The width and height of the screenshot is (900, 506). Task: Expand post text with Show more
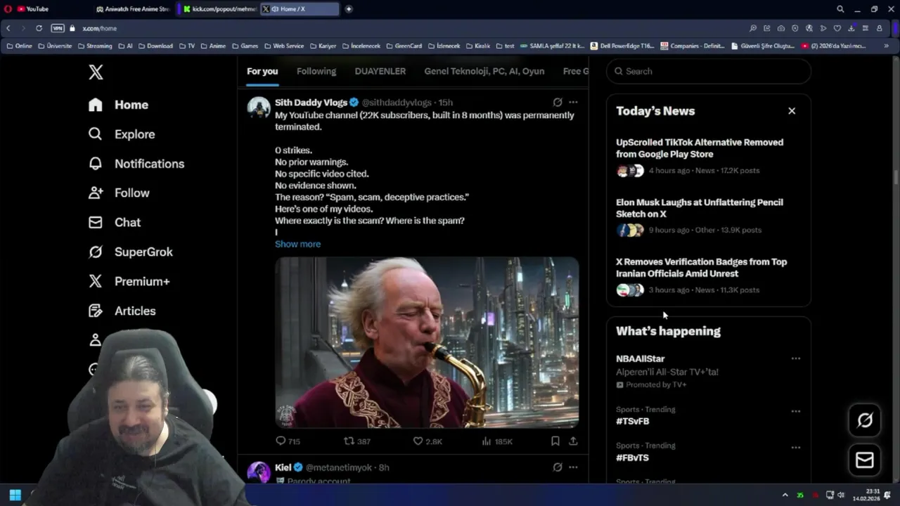point(297,244)
